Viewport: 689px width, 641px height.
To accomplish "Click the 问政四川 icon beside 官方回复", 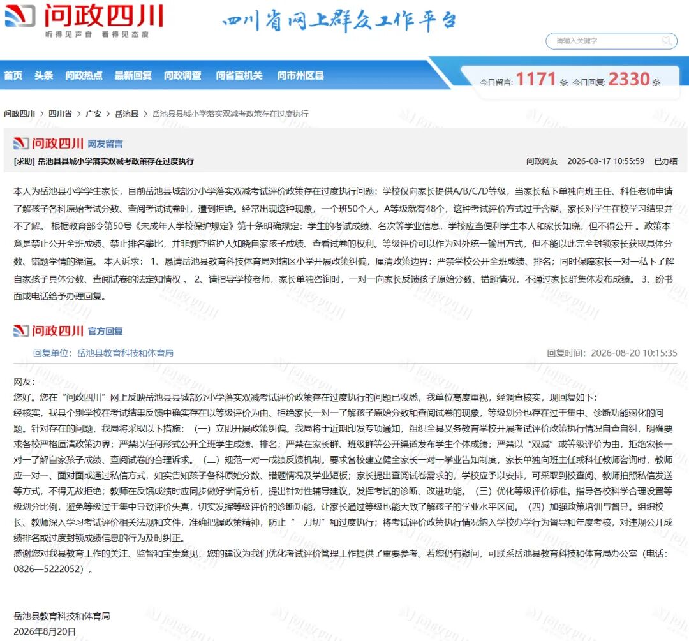I will pyautogui.click(x=21, y=331).
